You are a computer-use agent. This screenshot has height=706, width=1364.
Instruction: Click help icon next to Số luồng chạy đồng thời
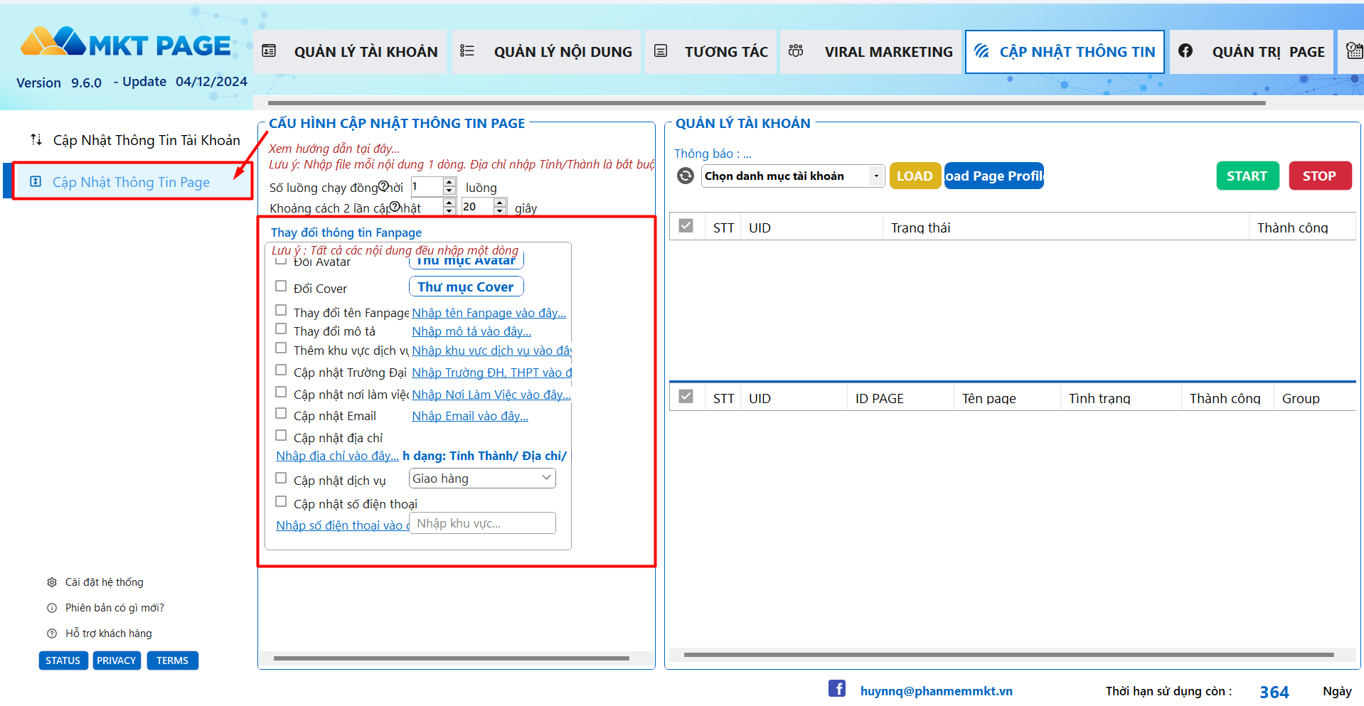383,186
